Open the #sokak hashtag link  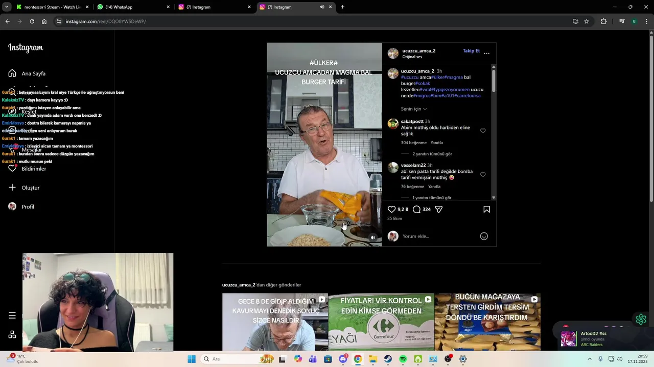pos(423,84)
